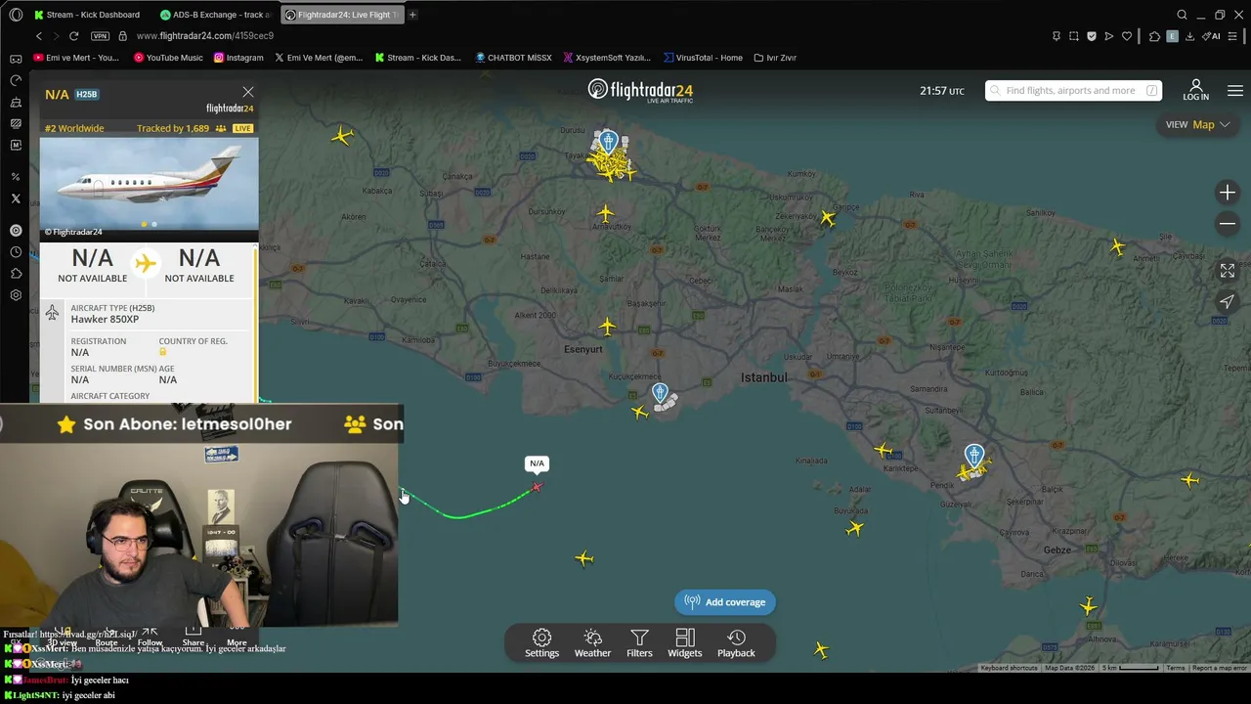Click the Report a map error link
Viewport: 1251px width, 704px height.
coord(1219,668)
